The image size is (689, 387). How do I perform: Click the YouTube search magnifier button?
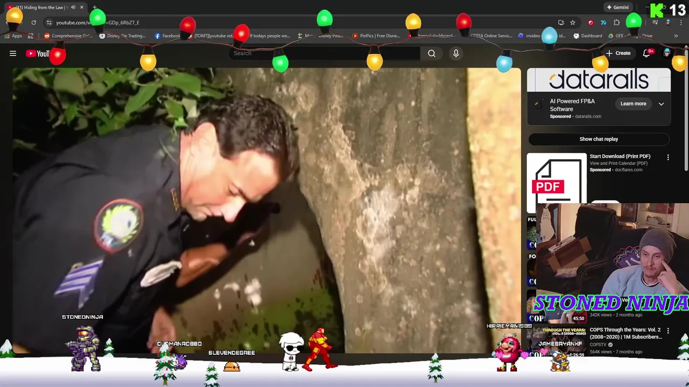[432, 53]
